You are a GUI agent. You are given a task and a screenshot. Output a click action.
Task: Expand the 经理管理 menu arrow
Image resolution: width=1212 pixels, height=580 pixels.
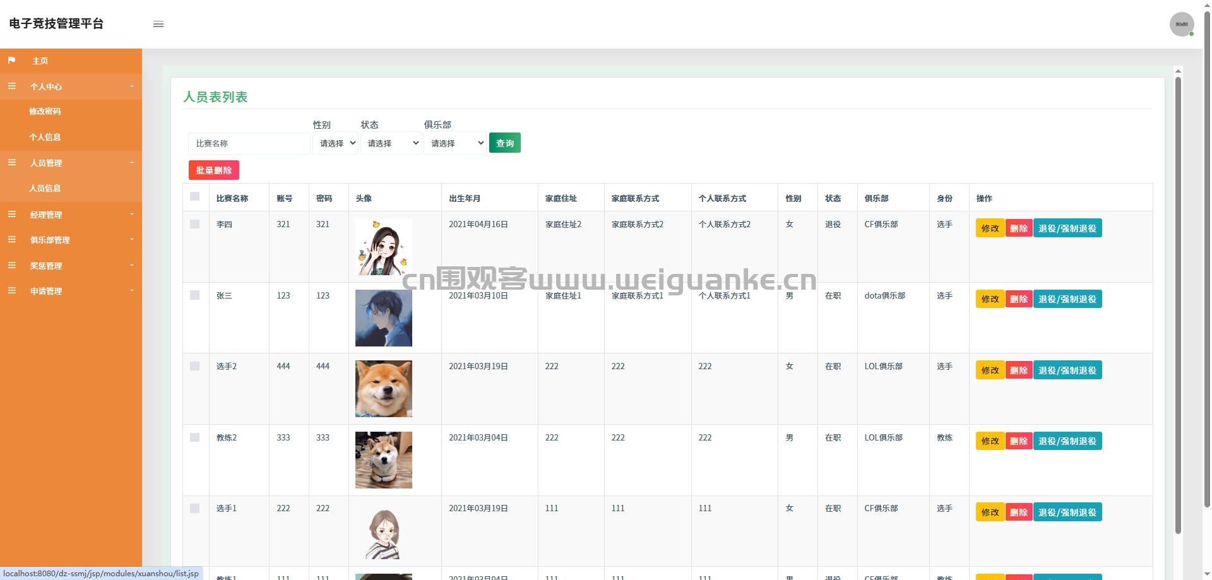pyautogui.click(x=132, y=214)
